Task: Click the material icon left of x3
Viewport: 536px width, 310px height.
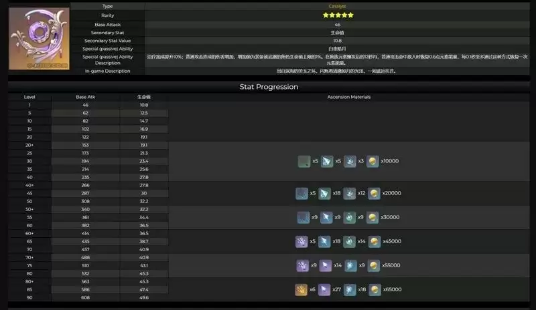Action: tap(350, 161)
